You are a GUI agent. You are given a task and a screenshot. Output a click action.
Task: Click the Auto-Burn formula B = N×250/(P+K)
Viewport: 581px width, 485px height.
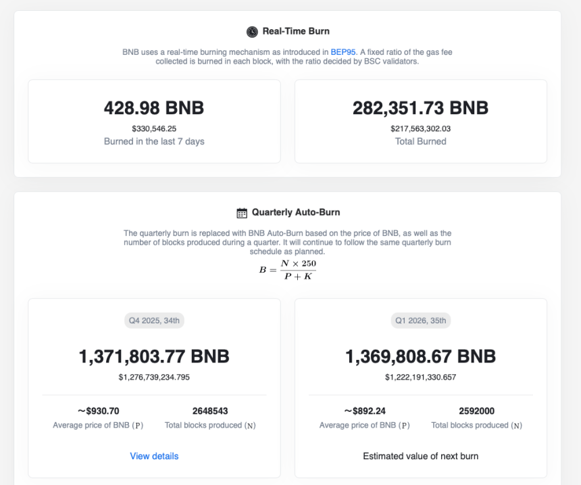288,268
